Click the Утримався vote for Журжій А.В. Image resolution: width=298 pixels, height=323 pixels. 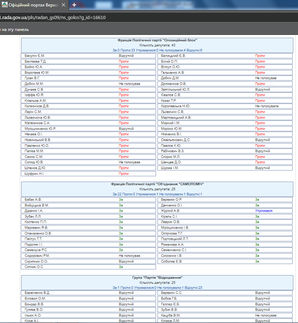263,211
